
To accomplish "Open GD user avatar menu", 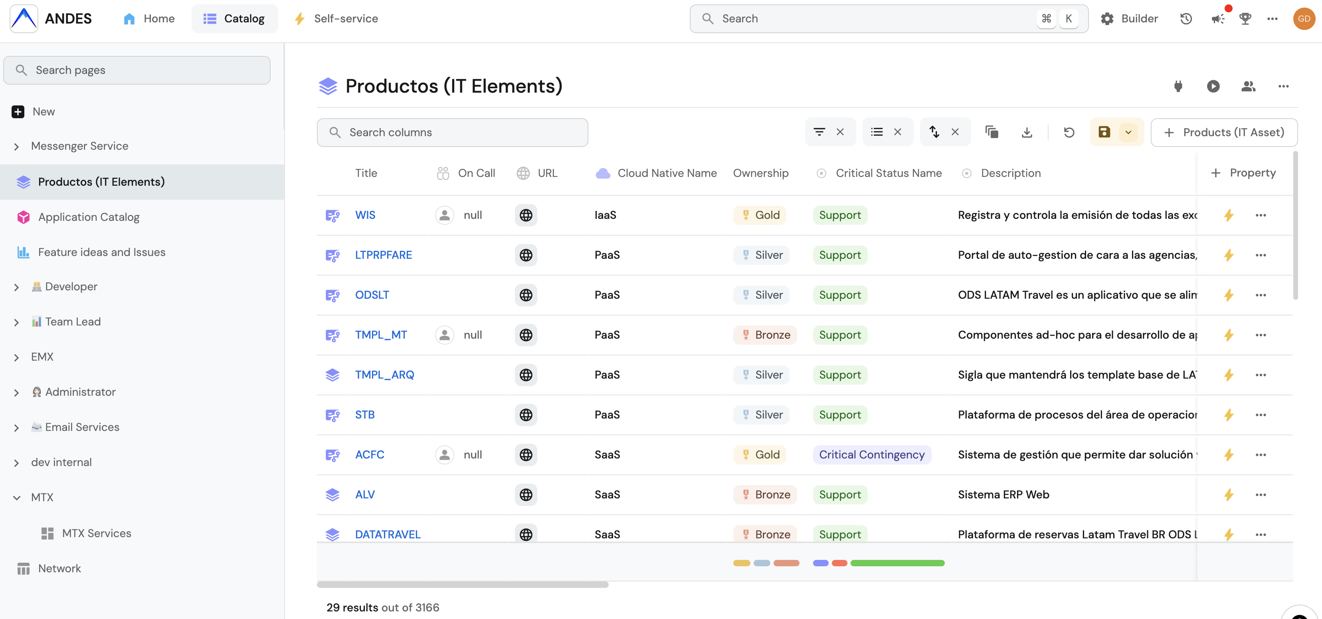I will click(1304, 19).
